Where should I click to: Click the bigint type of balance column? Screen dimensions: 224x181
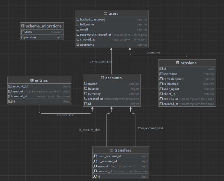(x=135, y=89)
